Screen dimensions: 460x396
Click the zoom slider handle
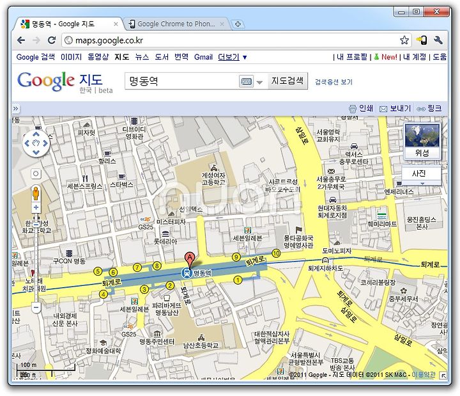[x=36, y=224]
